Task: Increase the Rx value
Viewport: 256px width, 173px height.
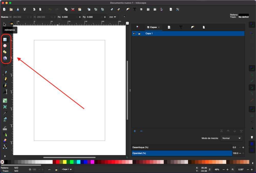Action: click(80, 17)
